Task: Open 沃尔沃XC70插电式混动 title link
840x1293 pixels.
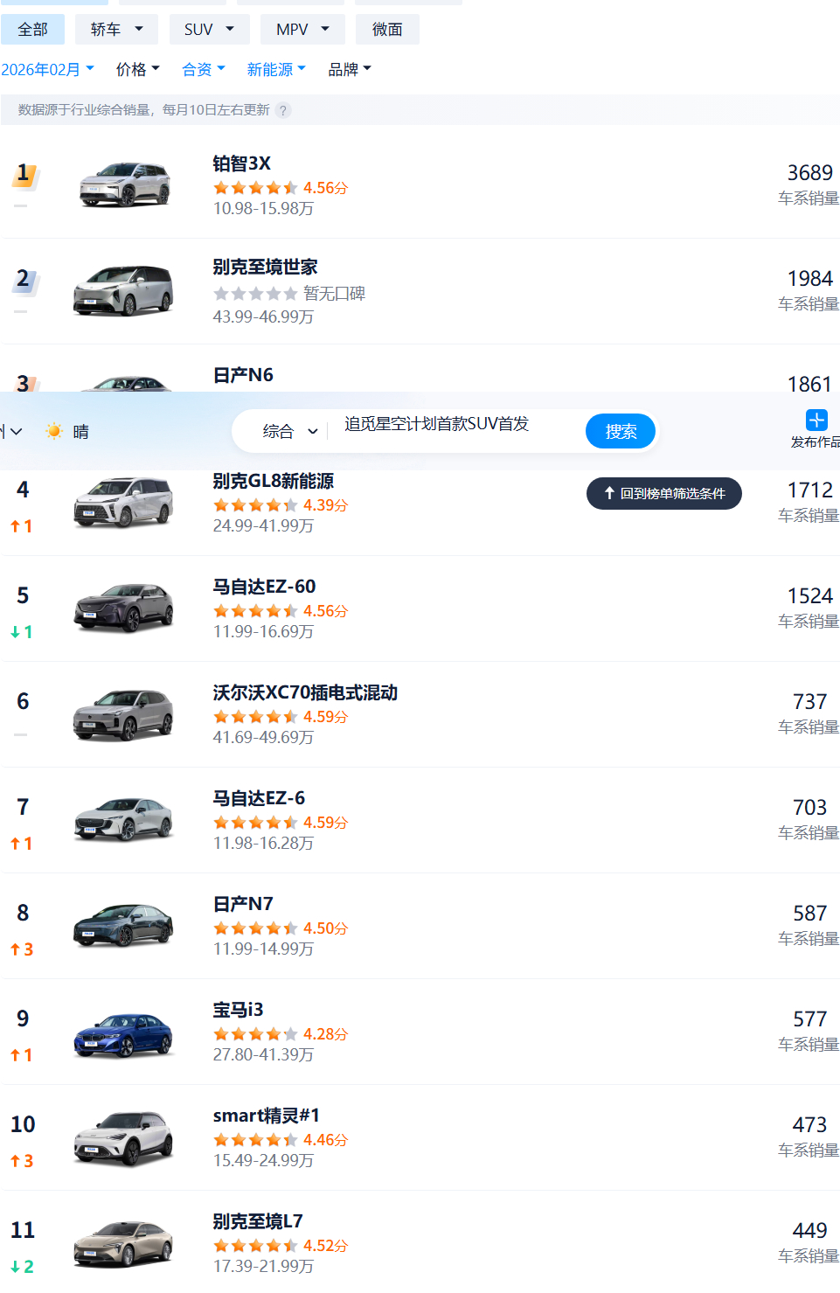Action: coord(305,692)
